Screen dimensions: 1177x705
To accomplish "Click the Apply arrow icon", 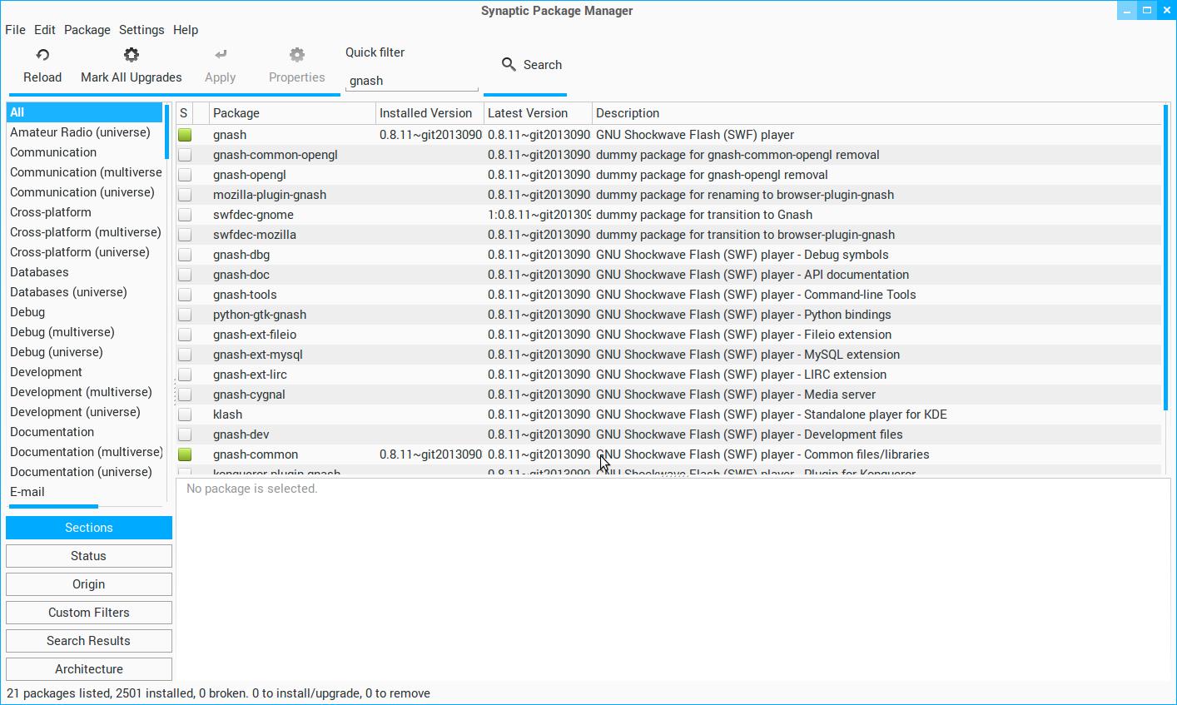I will tap(221, 55).
